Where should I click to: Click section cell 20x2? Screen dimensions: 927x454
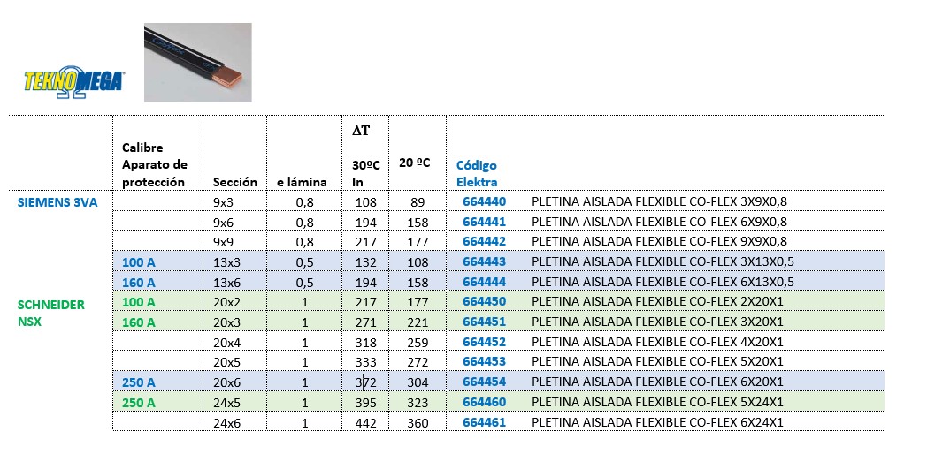pos(226,302)
